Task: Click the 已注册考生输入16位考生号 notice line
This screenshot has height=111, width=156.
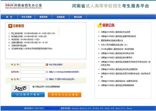Action: tap(32, 49)
